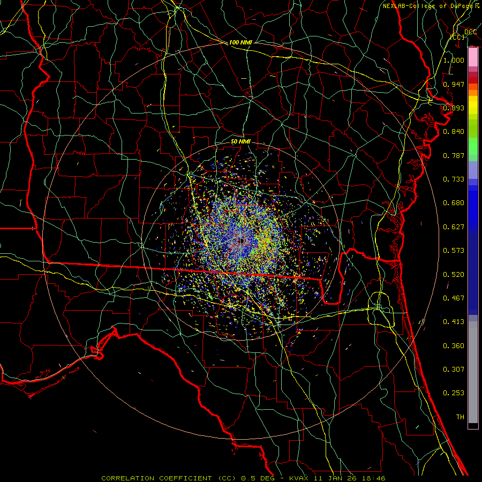This screenshot has width=482, height=482.
Task: Click the 0.307 scale value
Action: click(454, 370)
